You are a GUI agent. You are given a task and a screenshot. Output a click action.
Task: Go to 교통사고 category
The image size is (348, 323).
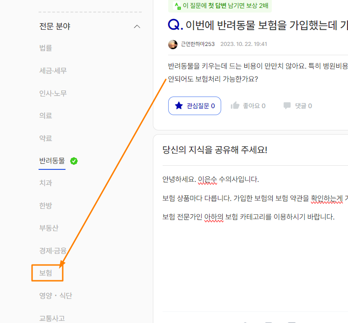tap(52, 318)
